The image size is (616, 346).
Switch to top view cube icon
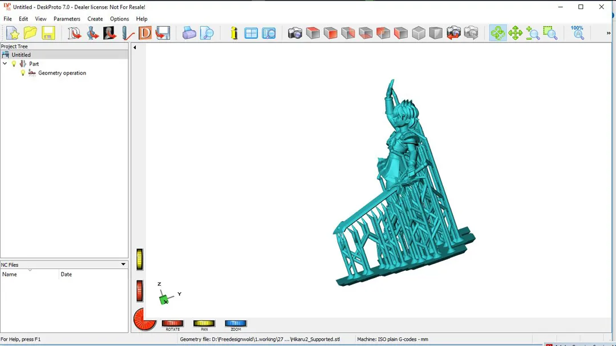pos(313,33)
